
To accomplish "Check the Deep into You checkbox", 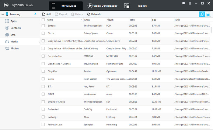I will coord(43,56).
